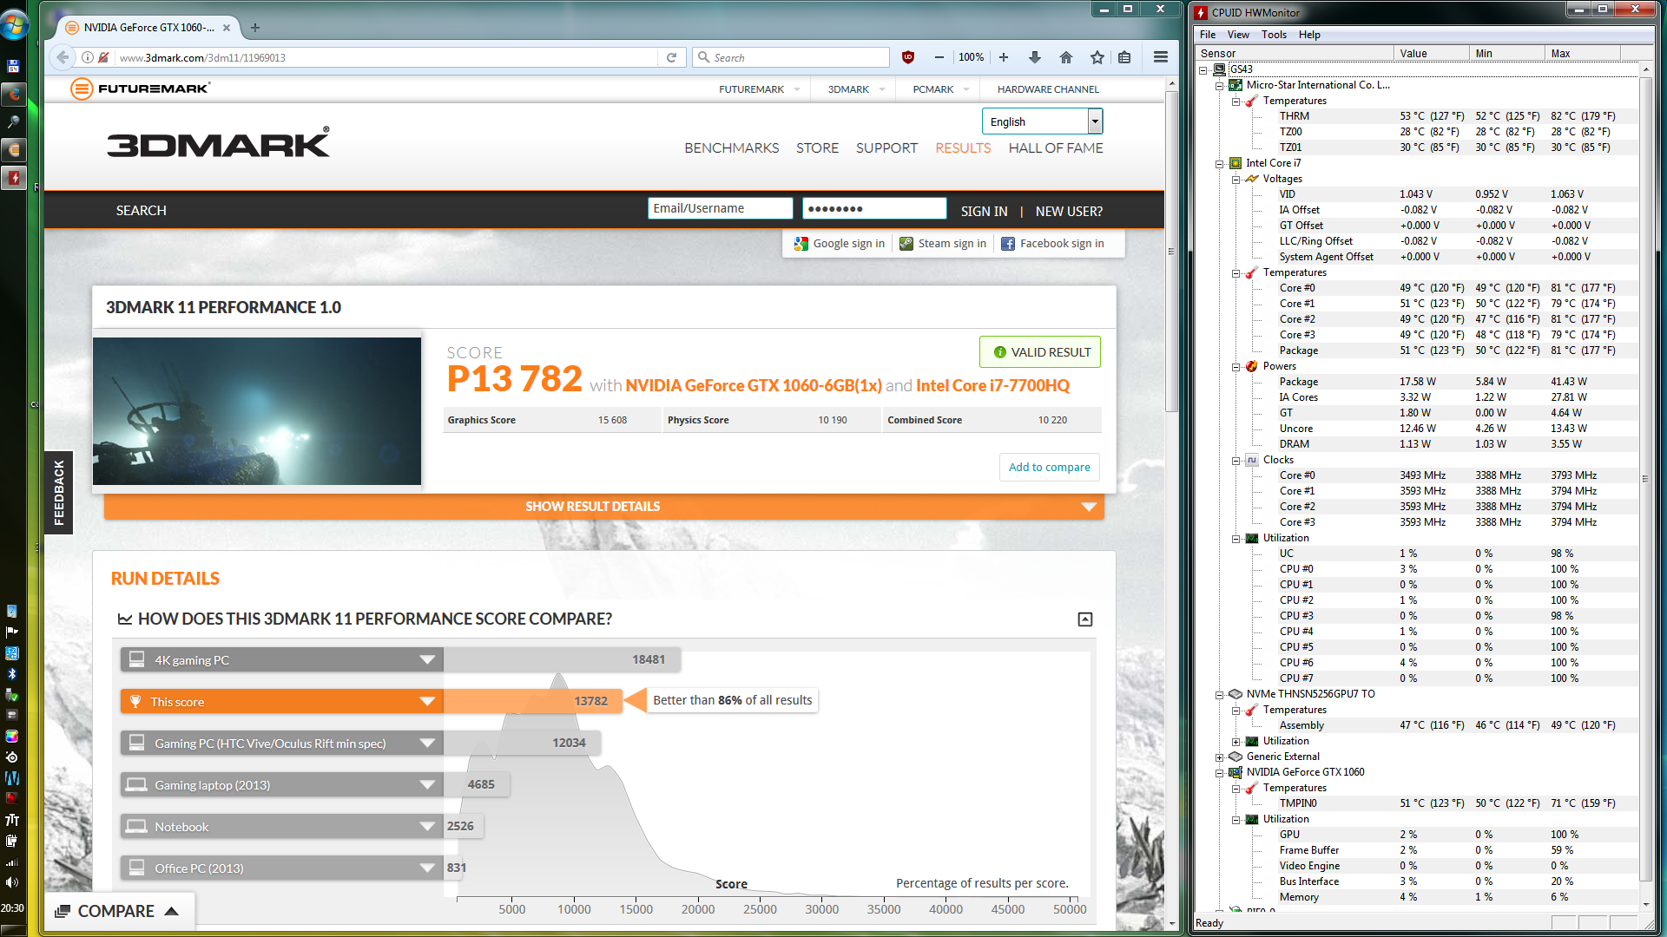1667x937 pixels.
Task: Open the Firefox hamburger menu
Action: pyautogui.click(x=1161, y=57)
